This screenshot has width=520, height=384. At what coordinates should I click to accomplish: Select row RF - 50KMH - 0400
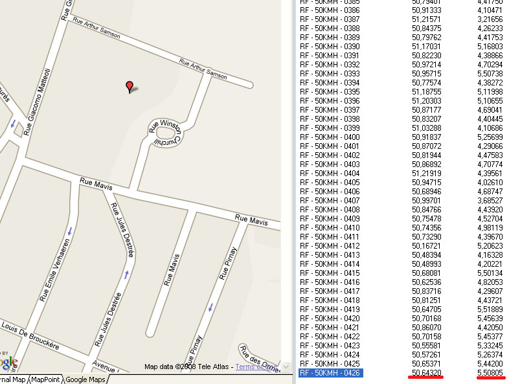pos(329,137)
